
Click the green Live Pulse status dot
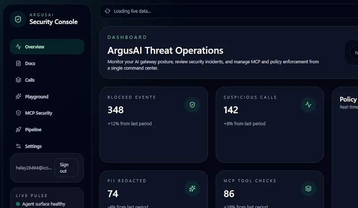[x=18, y=204]
